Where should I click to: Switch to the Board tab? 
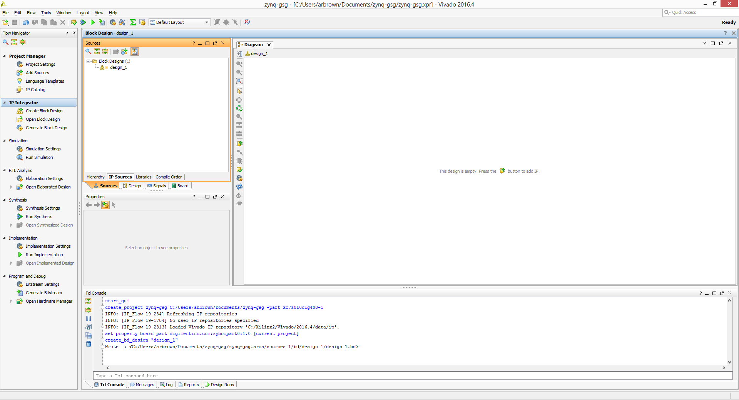click(180, 186)
